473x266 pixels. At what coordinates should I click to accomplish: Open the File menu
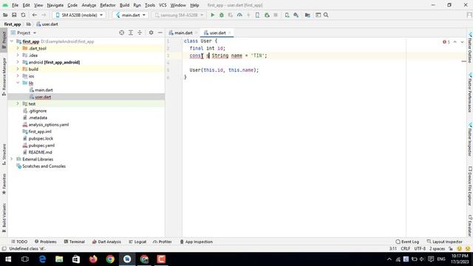click(x=15, y=5)
